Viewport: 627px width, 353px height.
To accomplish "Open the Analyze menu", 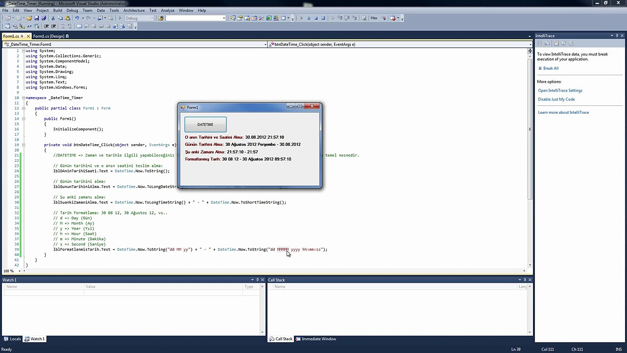I will 168,10.
